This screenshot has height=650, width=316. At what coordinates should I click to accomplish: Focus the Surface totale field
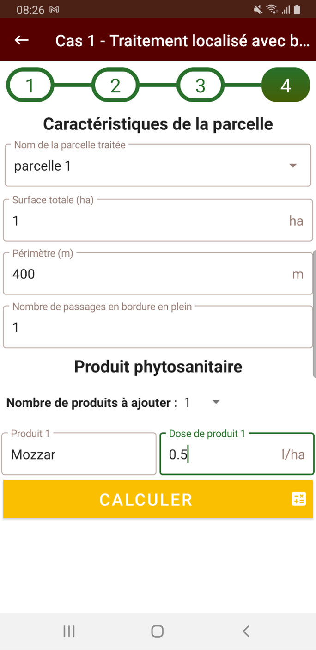click(158, 221)
